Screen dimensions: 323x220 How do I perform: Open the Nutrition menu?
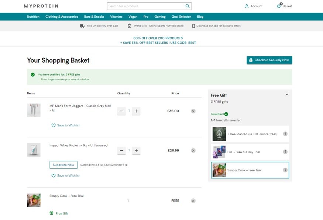(33, 17)
